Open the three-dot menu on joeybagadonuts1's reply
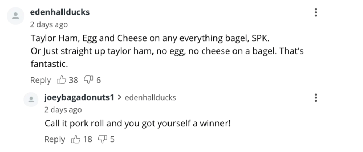Image resolution: width=363 pixels, height=152 pixels. [x=315, y=98]
